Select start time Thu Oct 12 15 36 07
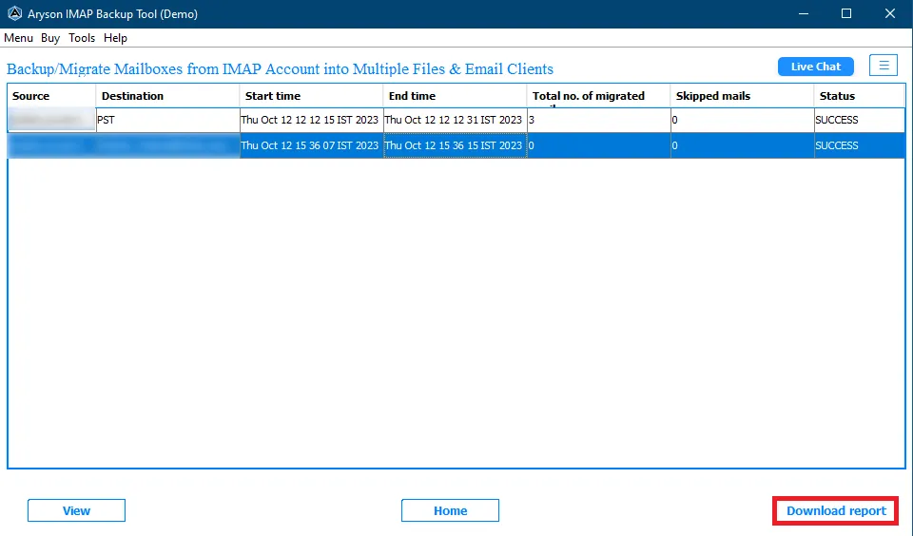Image resolution: width=913 pixels, height=536 pixels. pos(311,145)
